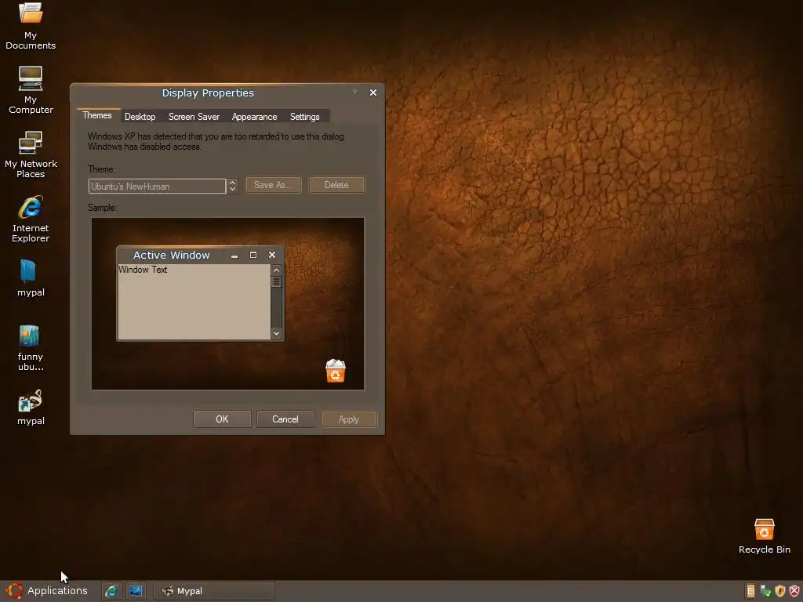
Task: Close the Display Properties dialog
Action: [x=372, y=92]
